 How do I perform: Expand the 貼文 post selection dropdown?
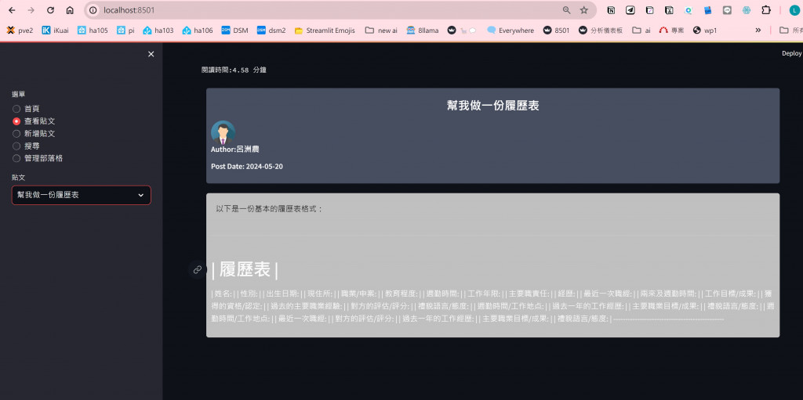coord(82,195)
